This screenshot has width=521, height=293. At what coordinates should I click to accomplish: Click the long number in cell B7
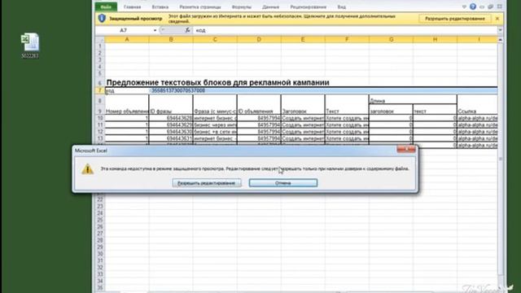tap(178, 90)
